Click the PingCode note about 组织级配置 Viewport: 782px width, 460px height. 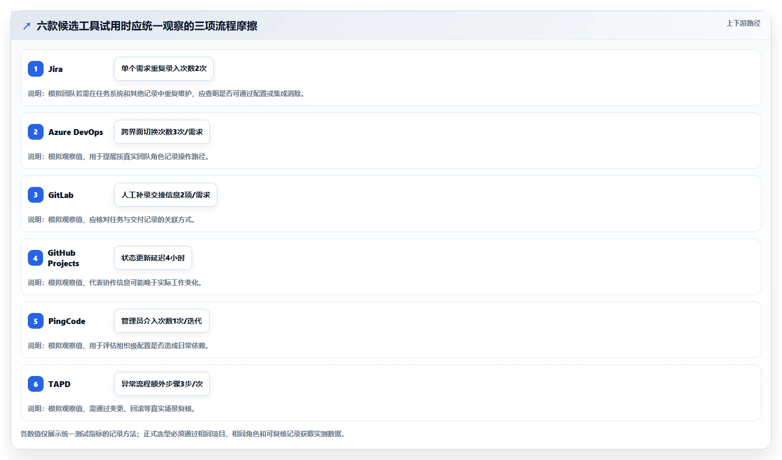tap(120, 346)
